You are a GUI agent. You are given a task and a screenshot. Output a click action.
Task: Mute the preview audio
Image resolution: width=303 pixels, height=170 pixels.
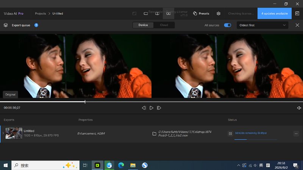coord(299,108)
